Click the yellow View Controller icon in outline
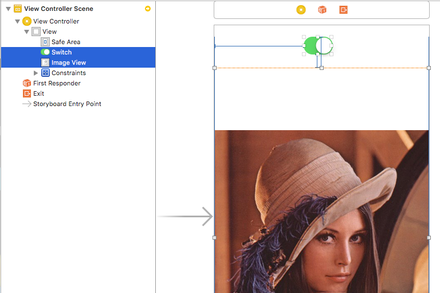The image size is (440, 293). coord(27,21)
